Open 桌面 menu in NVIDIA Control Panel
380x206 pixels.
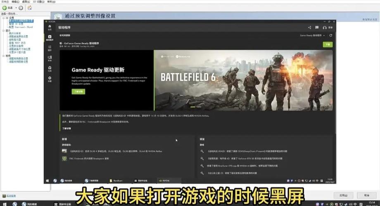[x=26, y=2]
